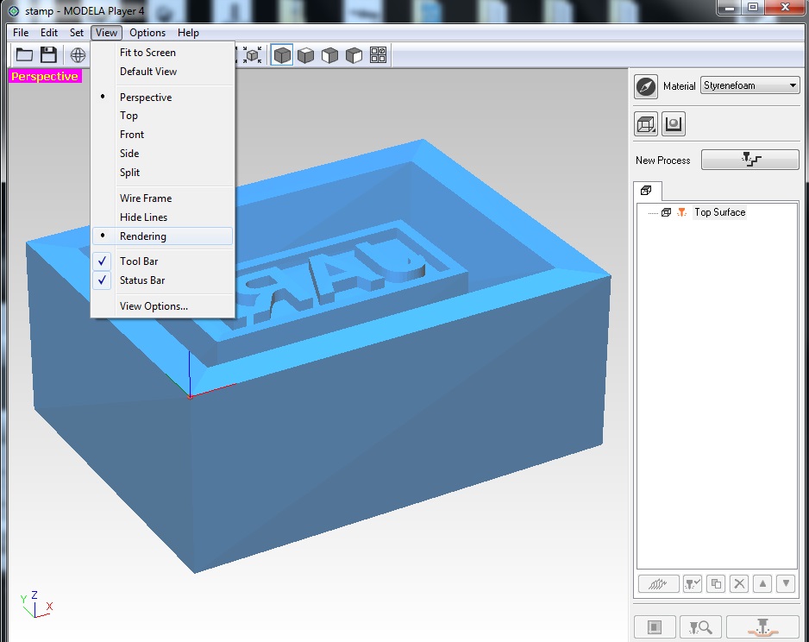Move process up with the up-triangle button

(762, 583)
